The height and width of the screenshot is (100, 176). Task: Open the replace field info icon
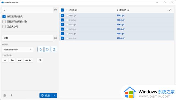pyautogui.click(x=56, y=38)
